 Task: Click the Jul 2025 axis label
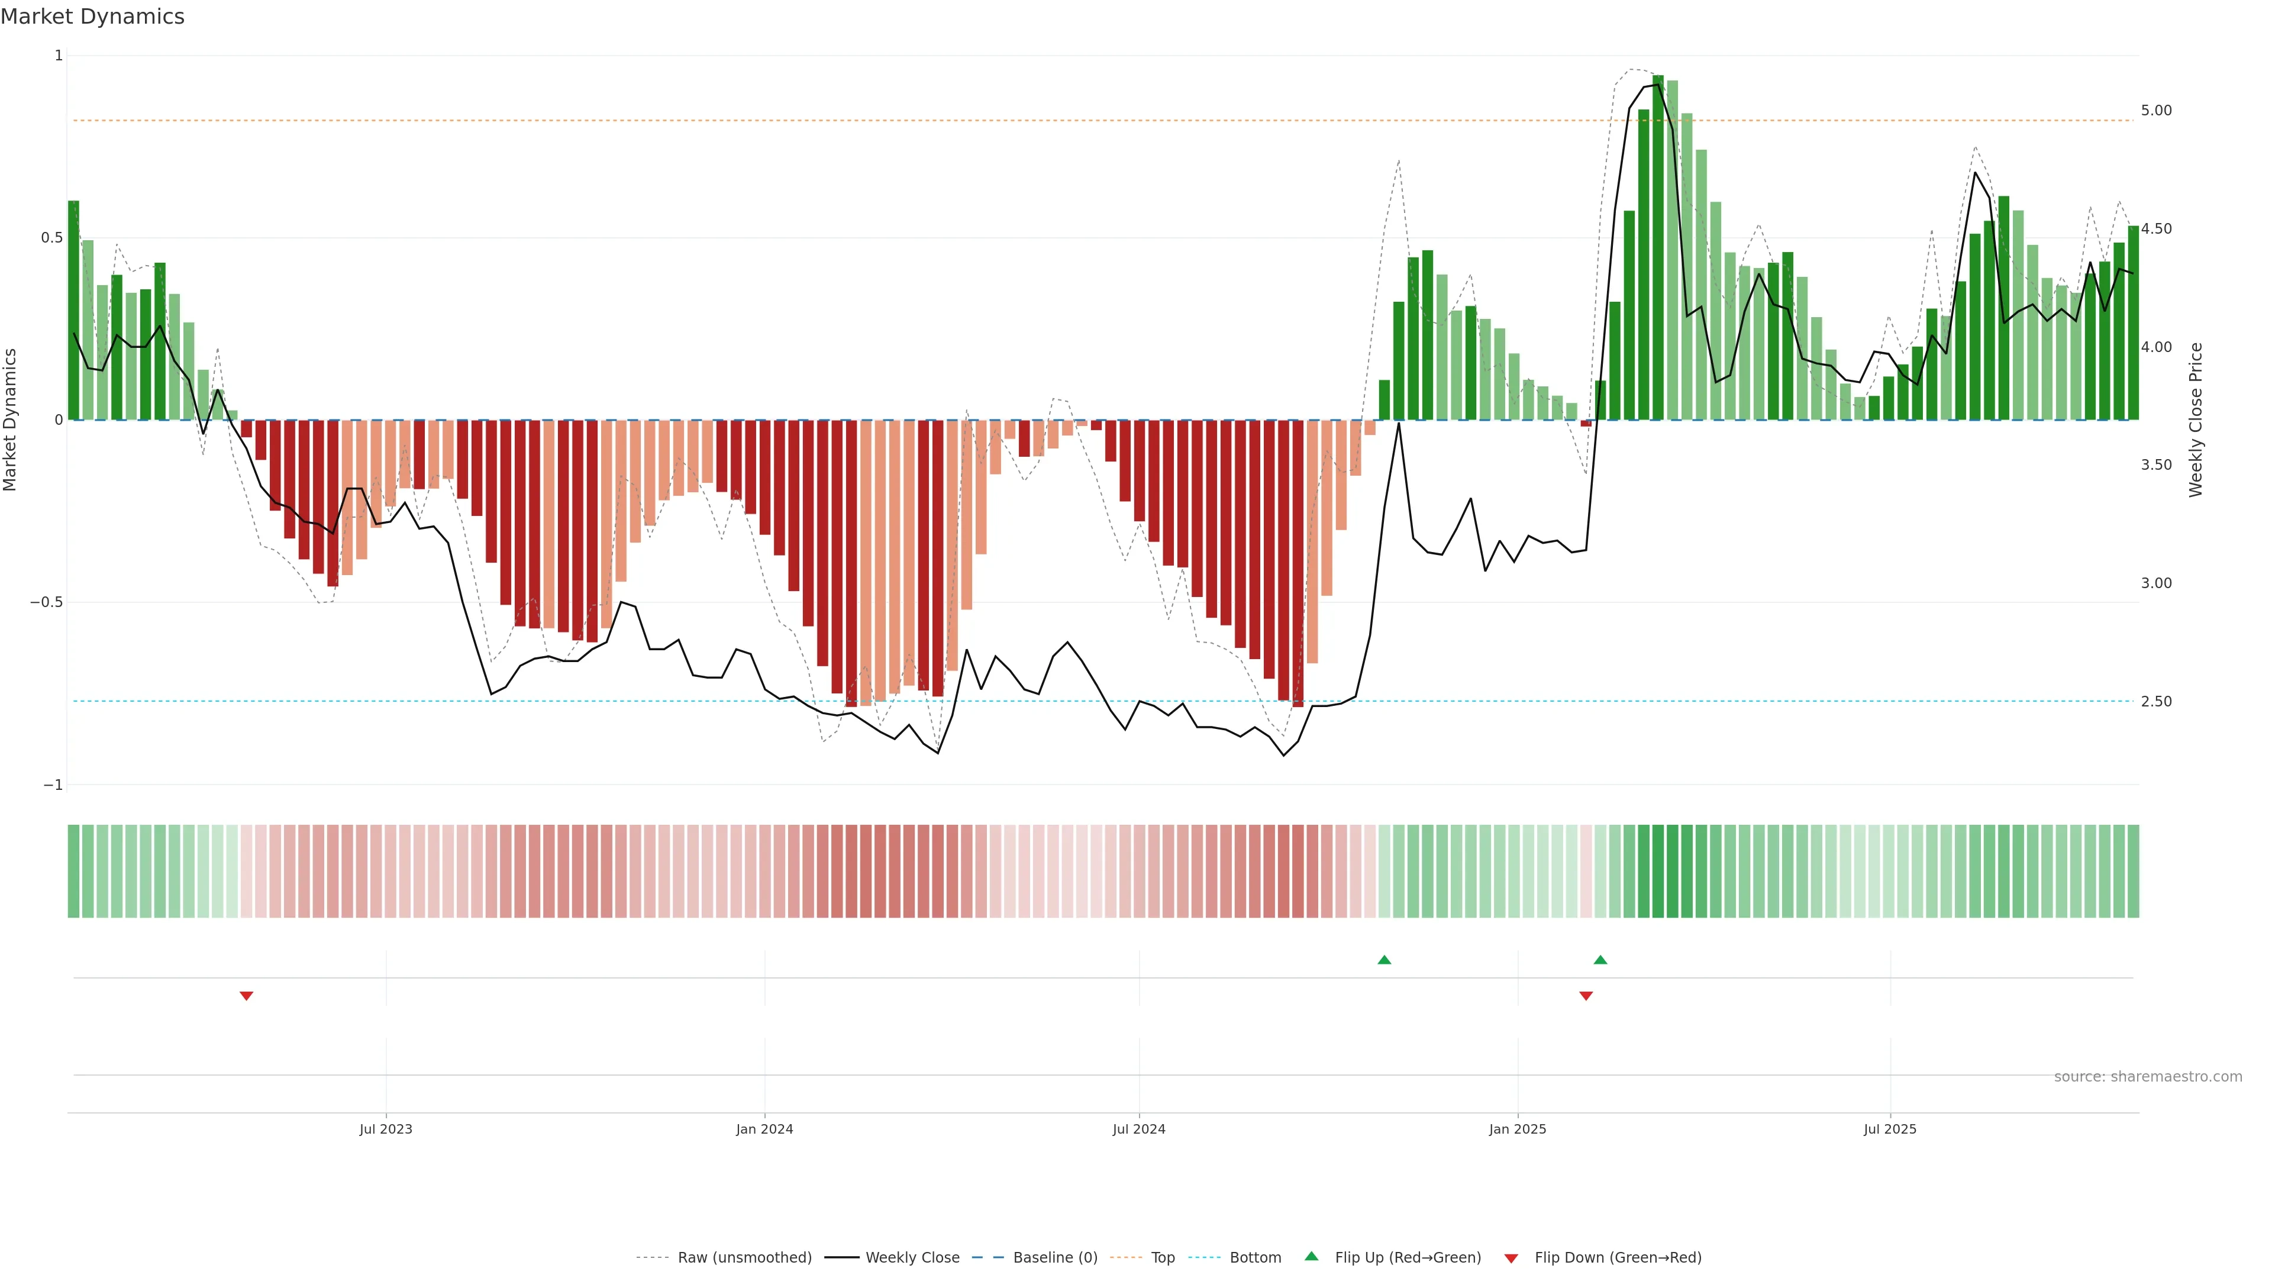coord(1889,1129)
